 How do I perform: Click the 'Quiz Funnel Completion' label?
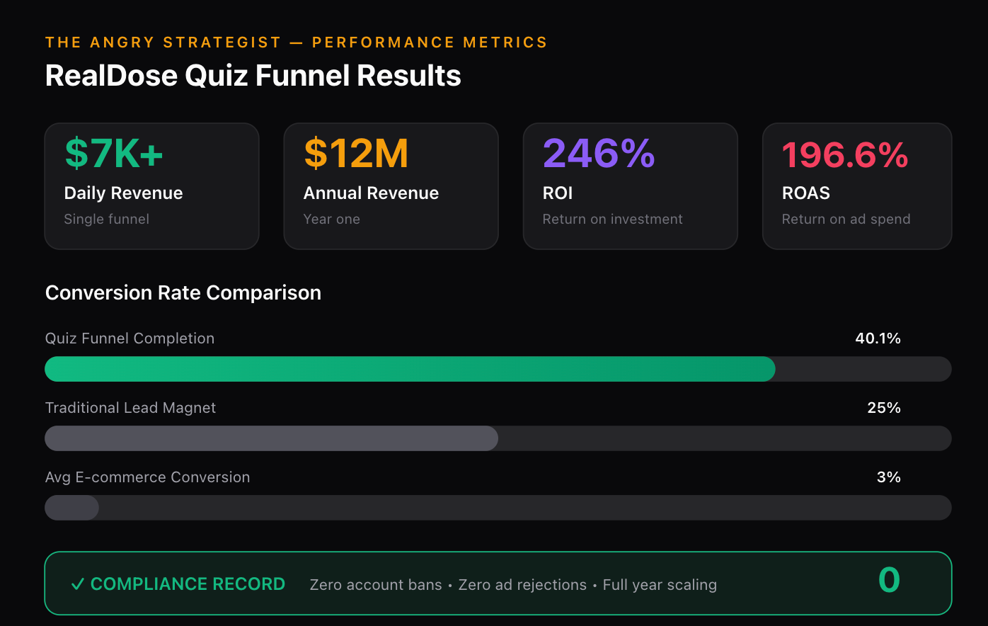coord(130,338)
